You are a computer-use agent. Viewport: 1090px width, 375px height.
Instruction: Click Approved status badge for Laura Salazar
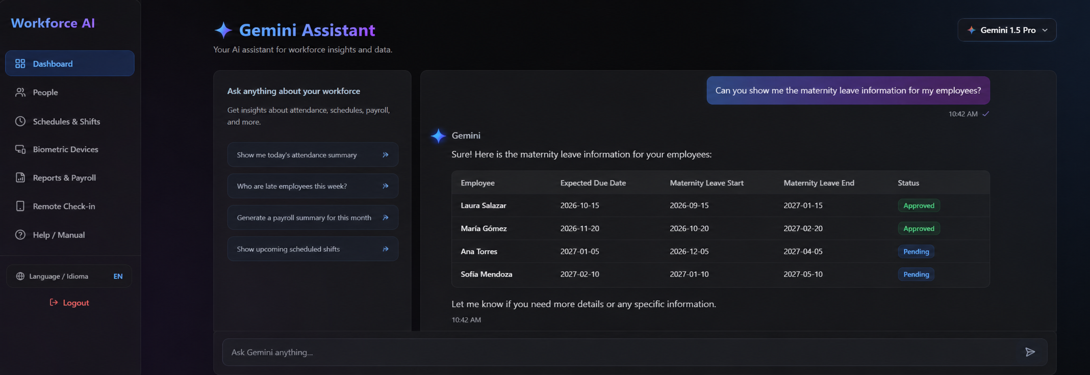pos(919,205)
